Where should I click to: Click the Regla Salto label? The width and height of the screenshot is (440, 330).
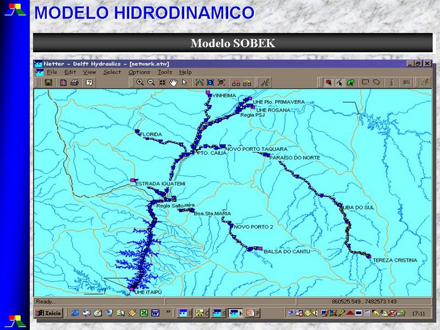170,206
